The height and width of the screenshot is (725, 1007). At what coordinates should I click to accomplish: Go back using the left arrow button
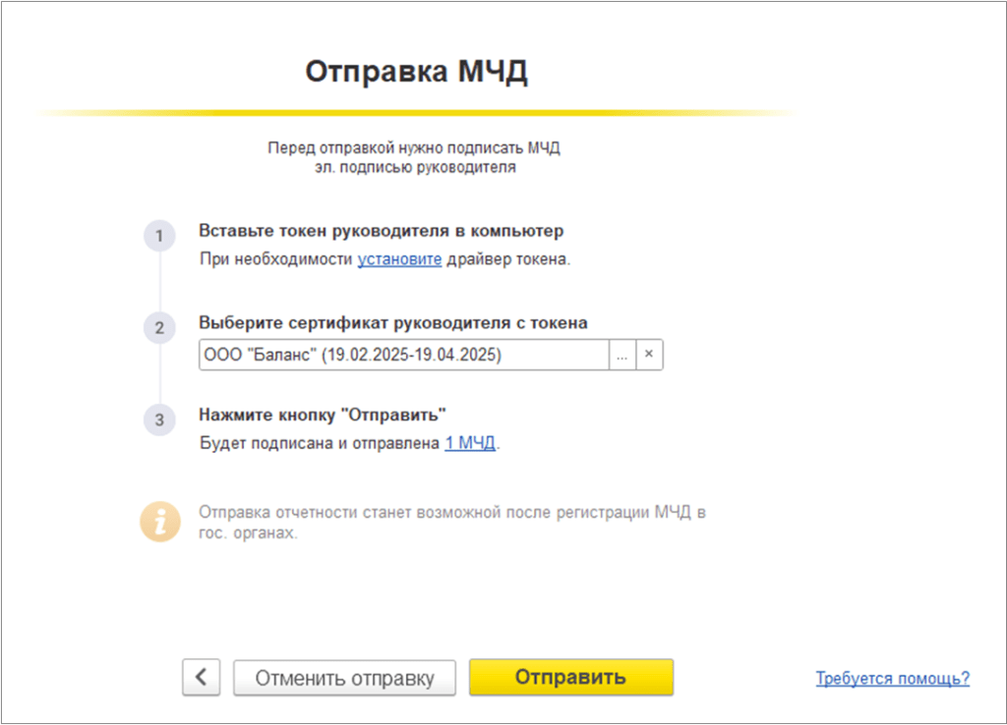(x=201, y=678)
